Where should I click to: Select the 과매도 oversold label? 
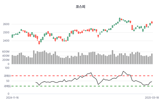tap(6, 86)
